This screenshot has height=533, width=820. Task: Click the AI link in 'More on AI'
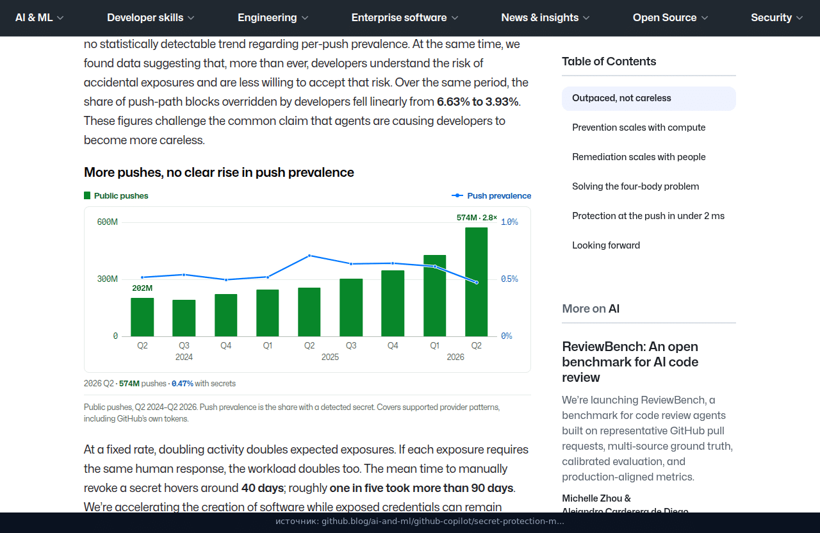tap(614, 309)
